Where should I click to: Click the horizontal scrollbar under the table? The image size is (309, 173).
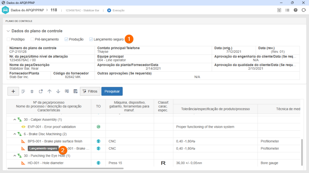pos(91,168)
